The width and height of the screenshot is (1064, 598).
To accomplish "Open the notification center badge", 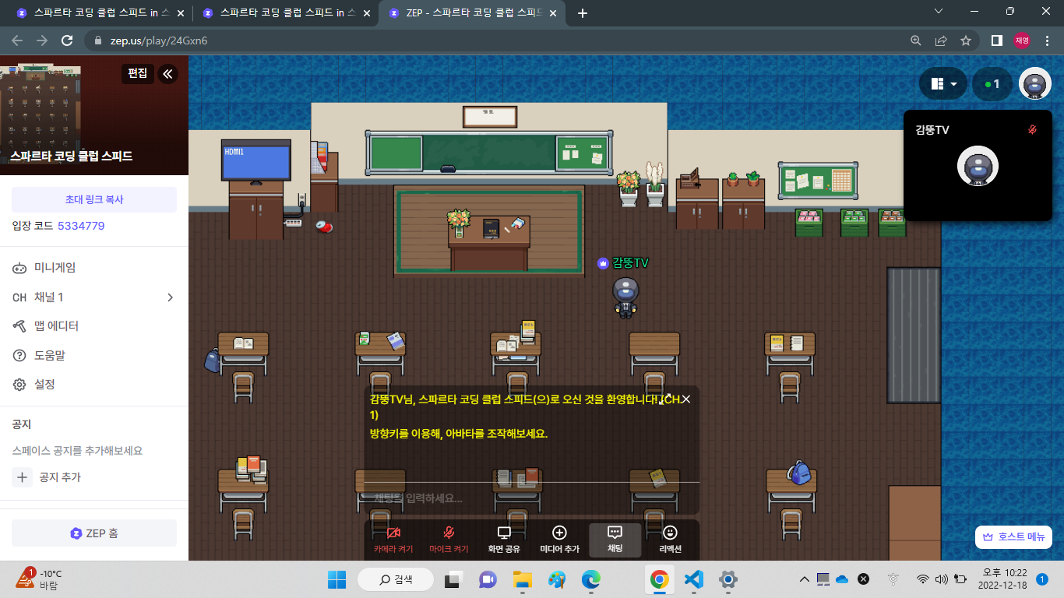I will click(x=1042, y=579).
